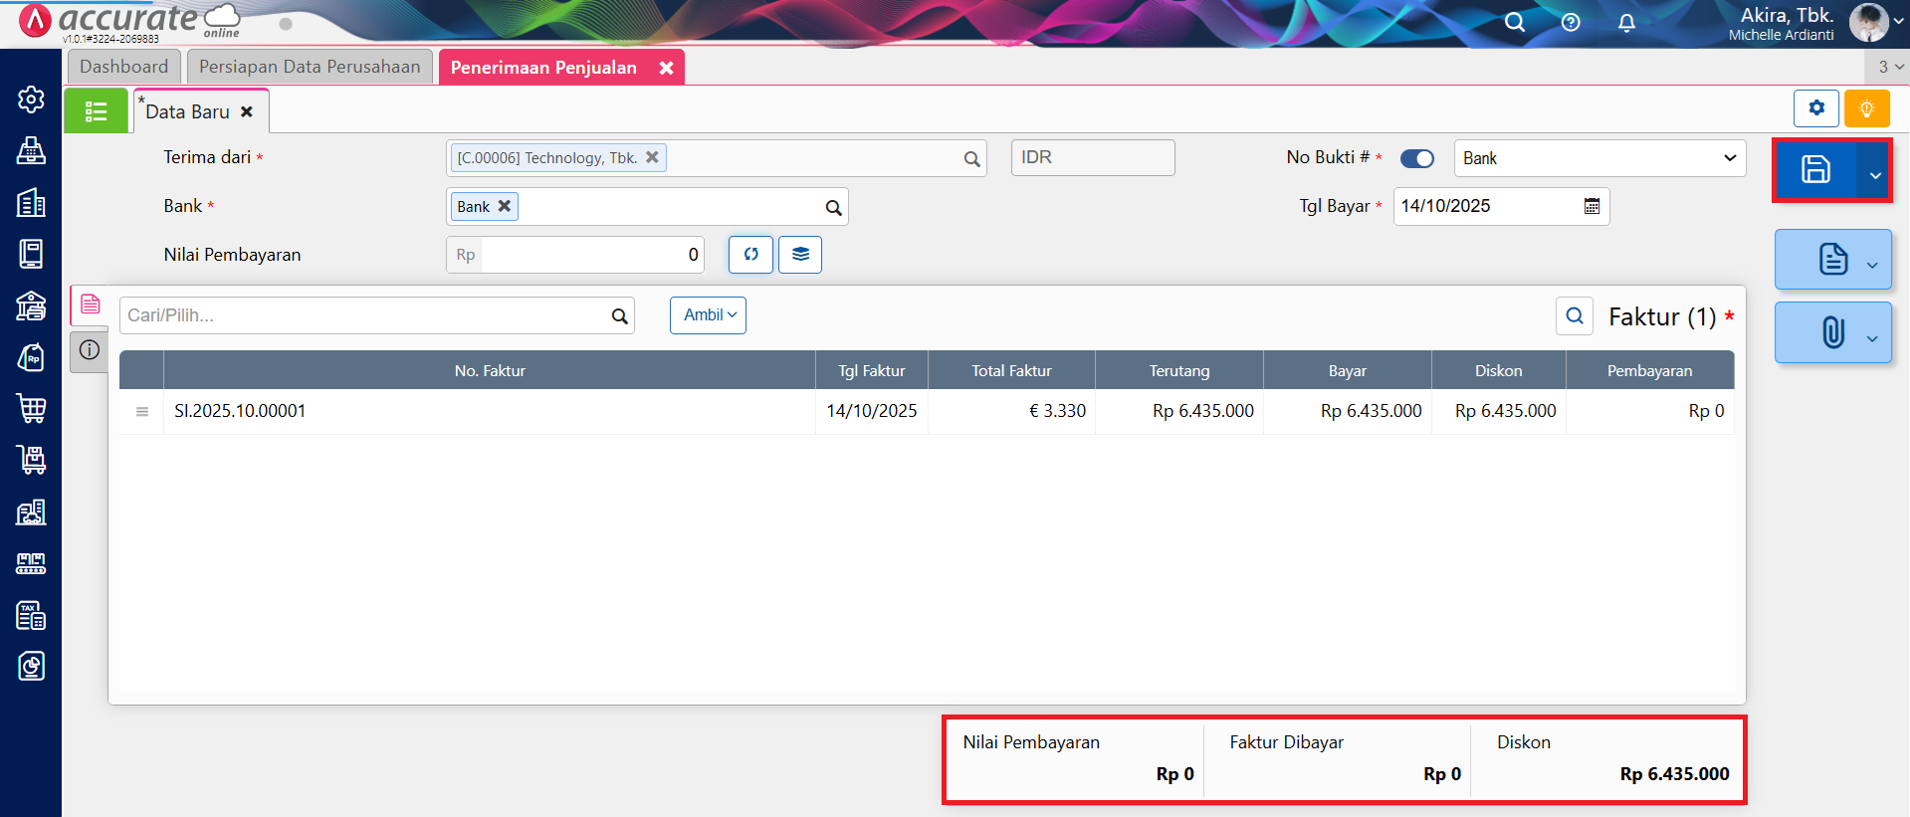Open the Persiapan Data Perusahaan tab
The image size is (1910, 817).
click(310, 67)
